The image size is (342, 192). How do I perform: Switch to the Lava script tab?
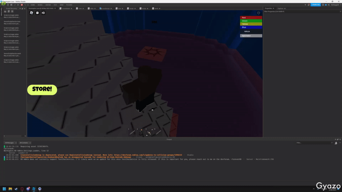pyautogui.click(x=80, y=9)
